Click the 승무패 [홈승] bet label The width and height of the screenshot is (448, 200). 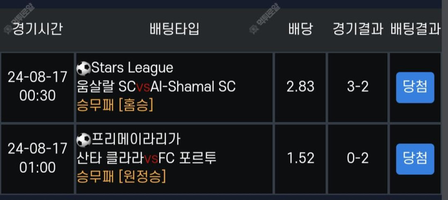(x=115, y=105)
